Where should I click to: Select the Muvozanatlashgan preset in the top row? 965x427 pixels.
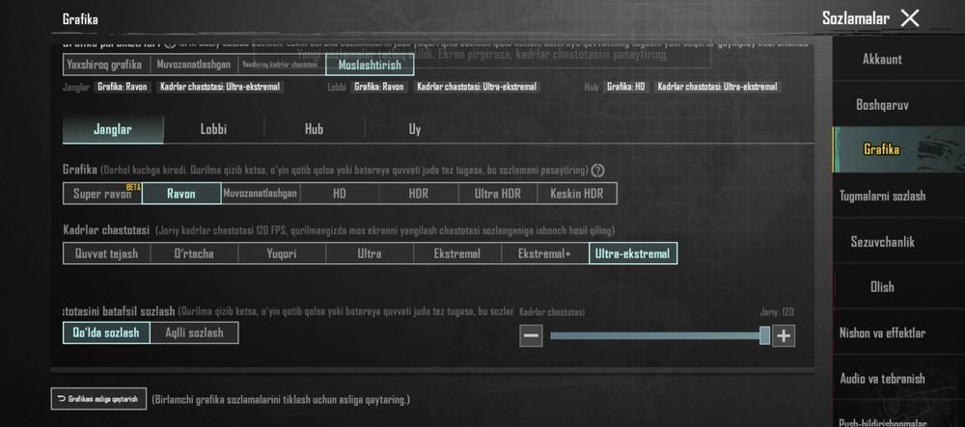(193, 65)
